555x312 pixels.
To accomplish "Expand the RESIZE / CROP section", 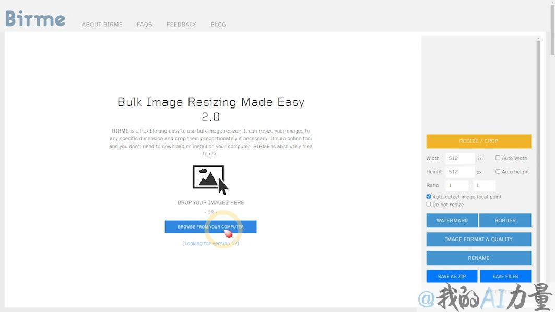I will tap(479, 141).
